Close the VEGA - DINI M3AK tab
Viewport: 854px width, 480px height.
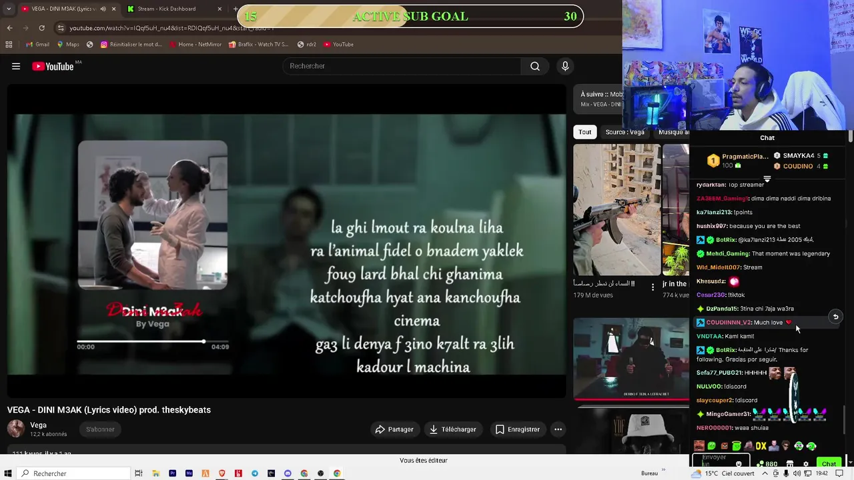(113, 9)
